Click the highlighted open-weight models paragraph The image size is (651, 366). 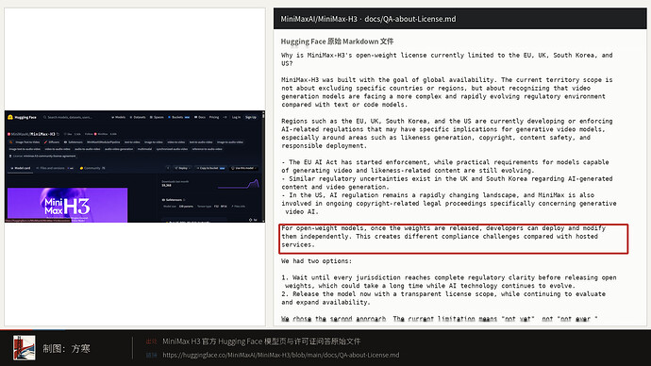pyautogui.click(x=454, y=239)
